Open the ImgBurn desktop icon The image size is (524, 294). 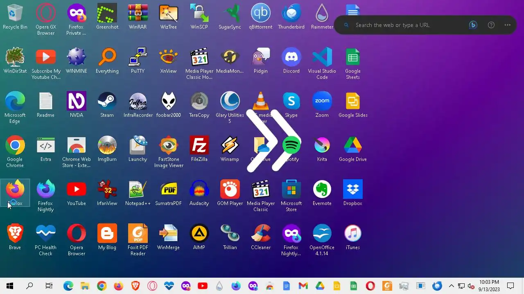tap(107, 149)
